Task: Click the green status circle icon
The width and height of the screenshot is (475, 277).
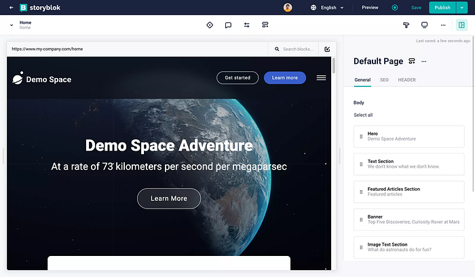Action: 394,7
